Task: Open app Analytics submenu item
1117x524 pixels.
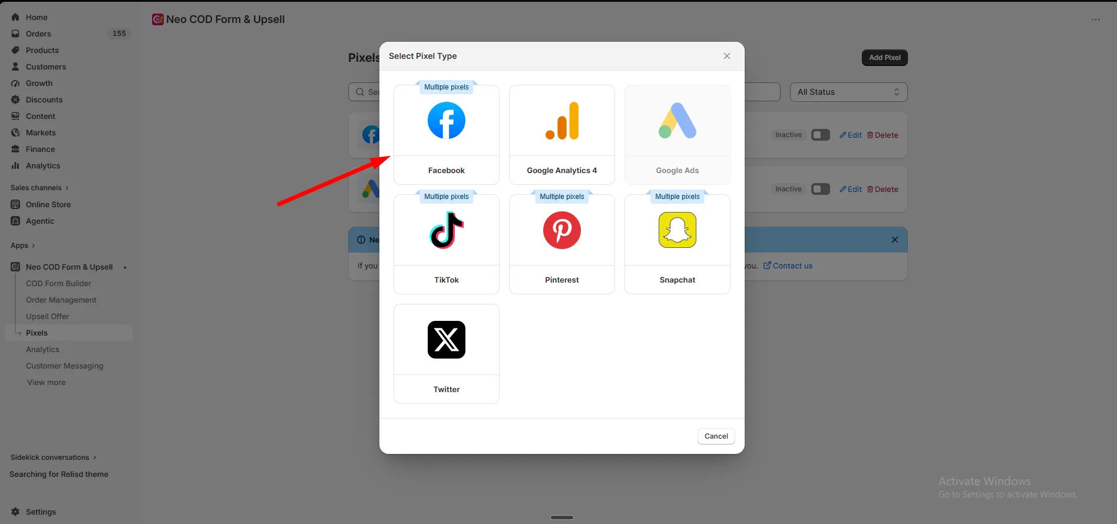Action: click(42, 349)
